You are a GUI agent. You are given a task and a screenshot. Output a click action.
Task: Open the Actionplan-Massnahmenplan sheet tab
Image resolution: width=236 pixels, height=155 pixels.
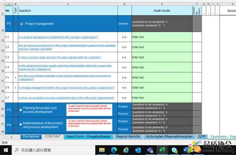coord(169,137)
